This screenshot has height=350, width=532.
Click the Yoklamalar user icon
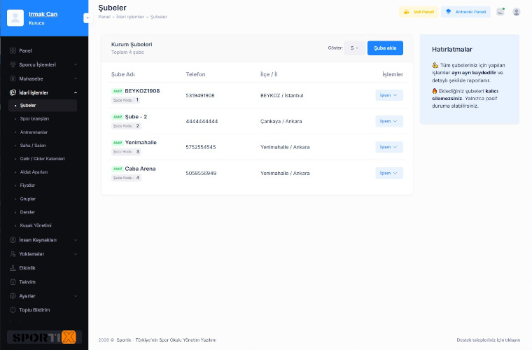point(13,253)
